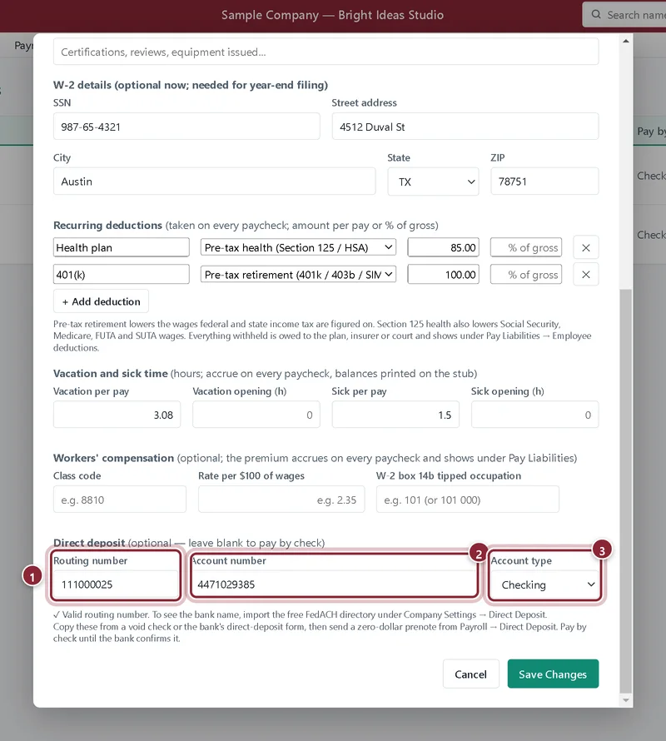666x741 pixels.
Task: Click 'Sample Company — Bright Ideas Studio' title
Action: tap(333, 15)
